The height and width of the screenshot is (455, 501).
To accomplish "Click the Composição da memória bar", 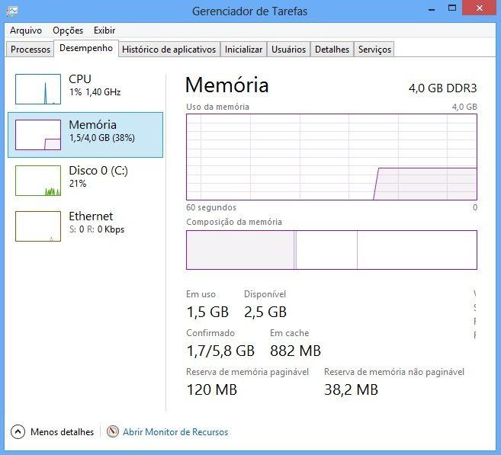I will click(331, 250).
